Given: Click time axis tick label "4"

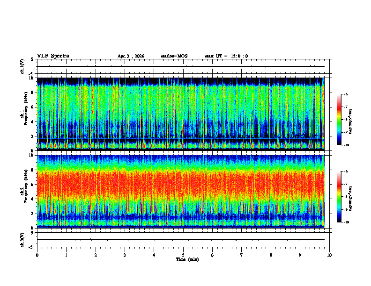Looking at the screenshot, I should click(154, 255).
